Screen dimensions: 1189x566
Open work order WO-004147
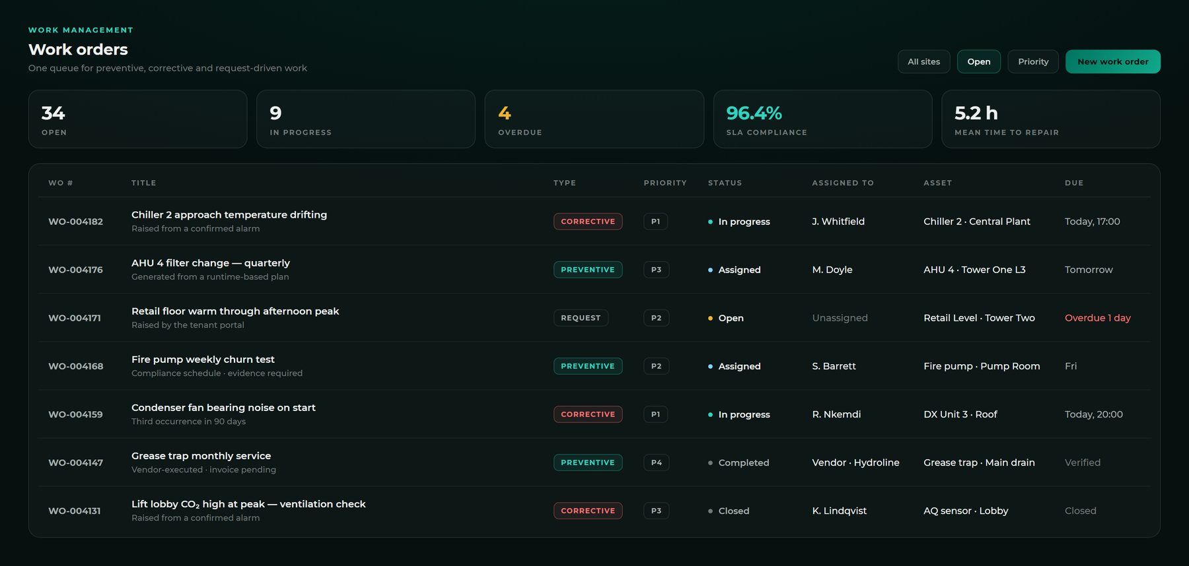point(75,462)
